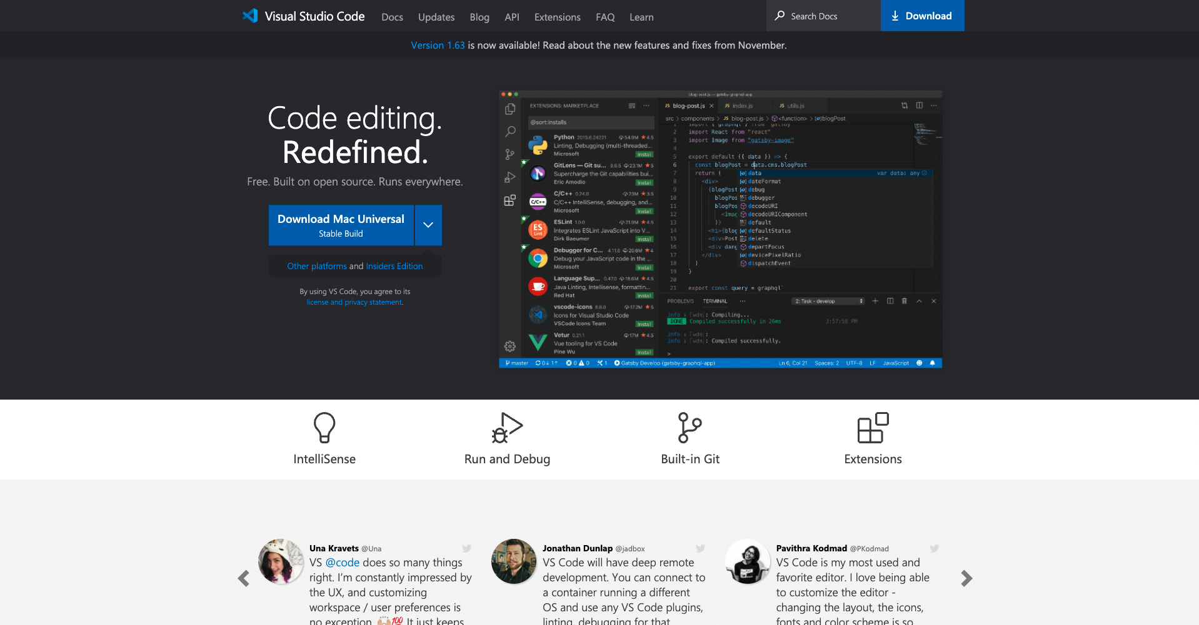Open the Version 1.63 link
Viewport: 1199px width, 625px height.
coord(438,45)
